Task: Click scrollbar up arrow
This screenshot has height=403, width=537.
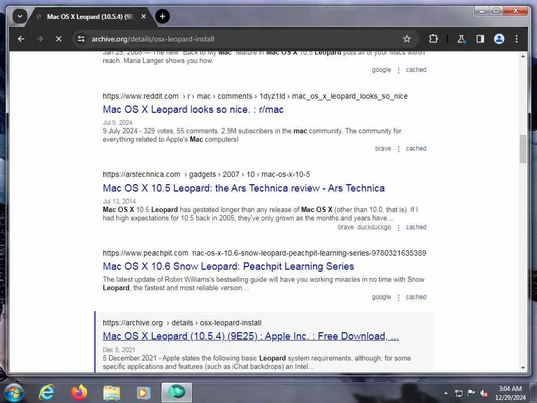Action: 523,56
